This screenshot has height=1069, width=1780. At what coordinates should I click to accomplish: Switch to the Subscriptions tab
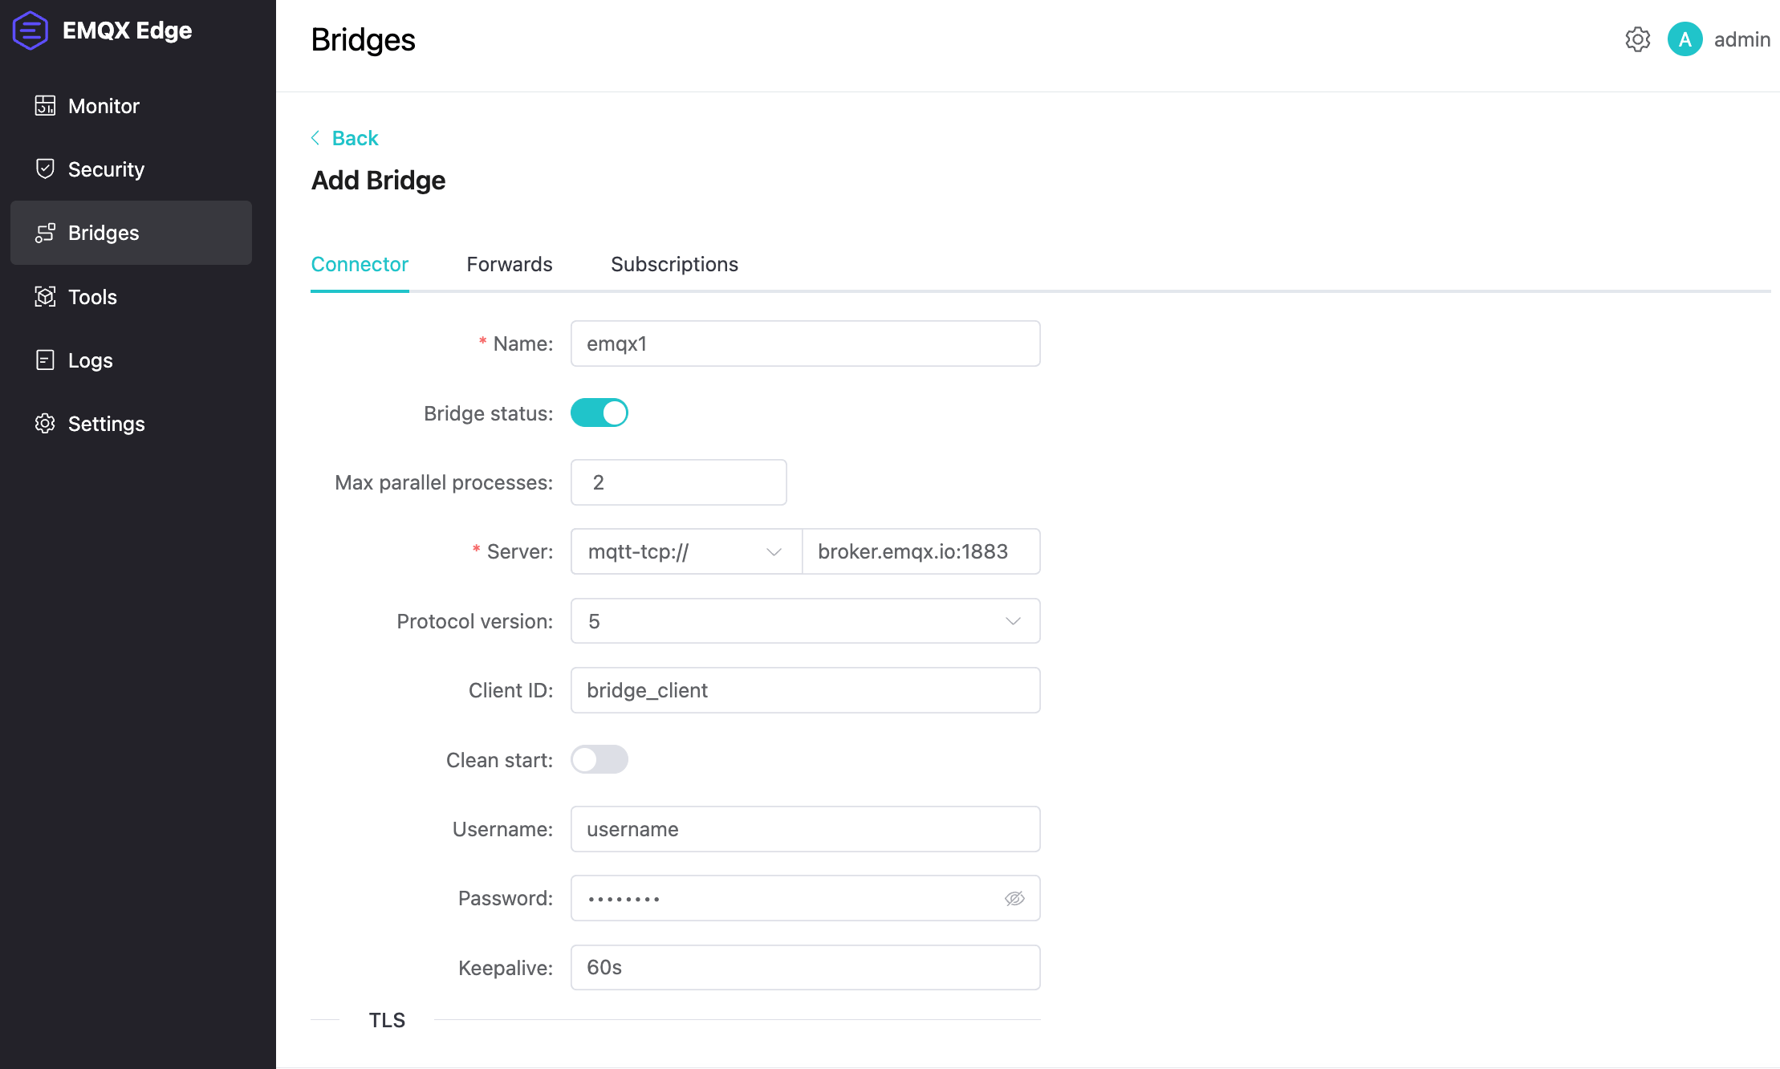click(x=674, y=264)
